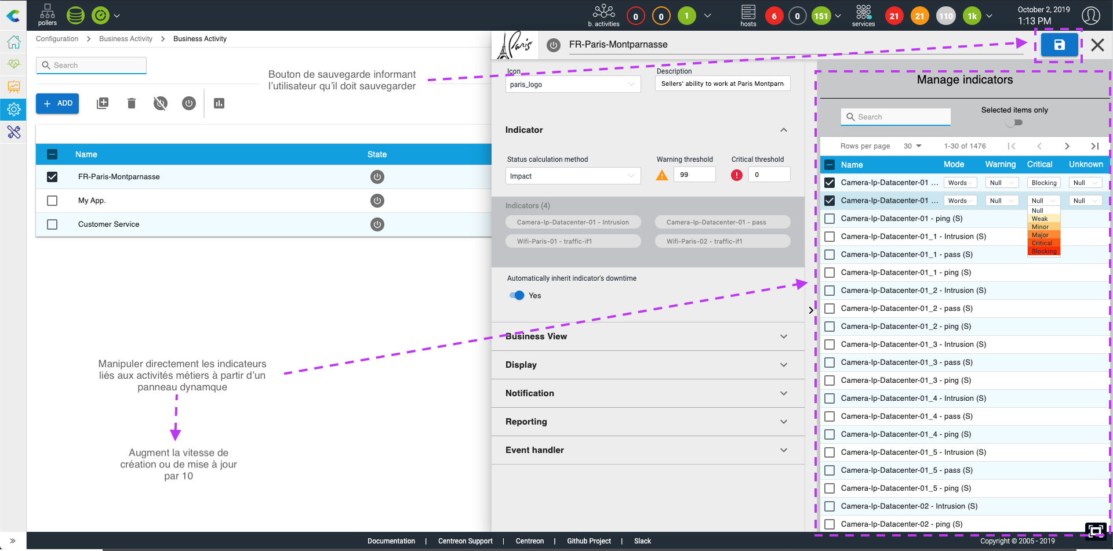This screenshot has height=551, width=1113.
Task: Check Camera-Ip-Datacenter-01 - ping (S) checkbox
Action: pyautogui.click(x=830, y=219)
